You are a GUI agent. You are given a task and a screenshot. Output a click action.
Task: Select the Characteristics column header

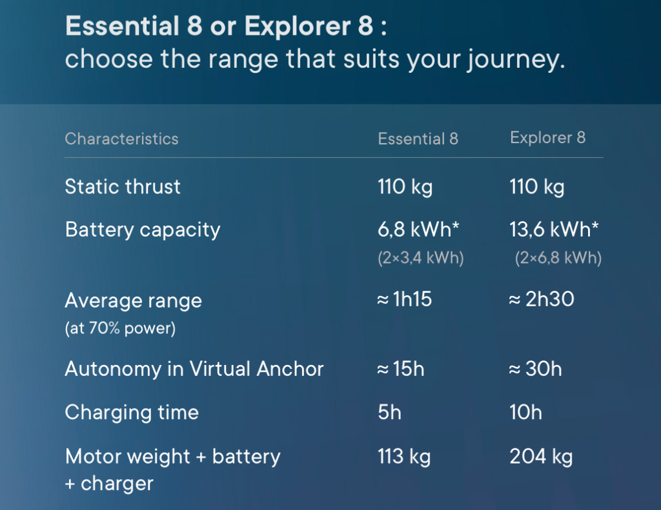[121, 139]
